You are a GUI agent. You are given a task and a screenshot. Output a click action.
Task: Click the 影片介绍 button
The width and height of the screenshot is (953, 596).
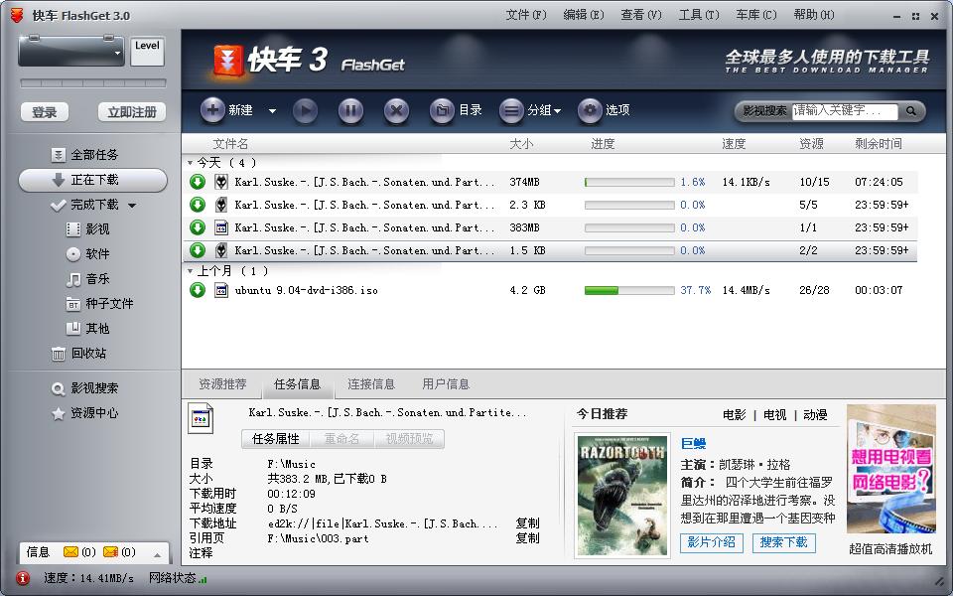(712, 542)
